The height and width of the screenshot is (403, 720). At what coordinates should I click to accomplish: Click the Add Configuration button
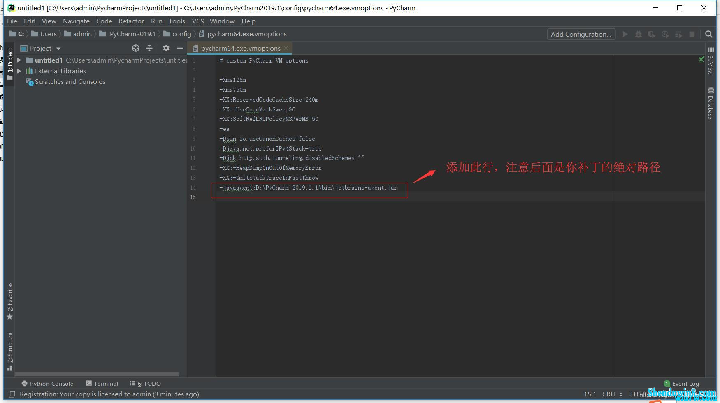click(581, 34)
